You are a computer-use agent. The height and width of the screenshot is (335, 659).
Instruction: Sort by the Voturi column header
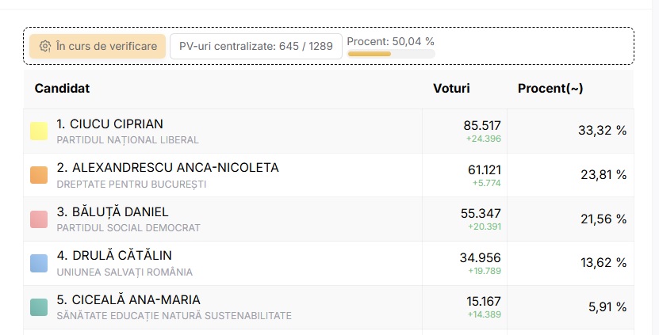[451, 89]
